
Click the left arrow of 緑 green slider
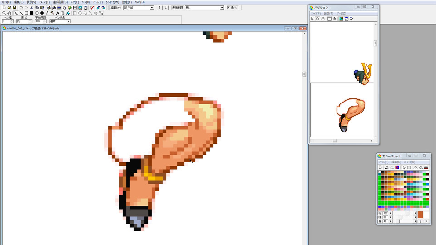(391, 217)
